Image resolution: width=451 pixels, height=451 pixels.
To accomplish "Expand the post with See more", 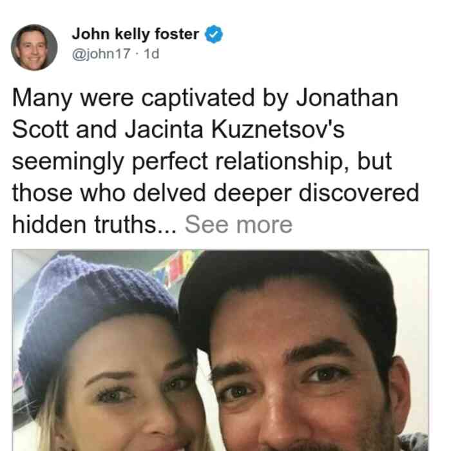I will (x=238, y=224).
